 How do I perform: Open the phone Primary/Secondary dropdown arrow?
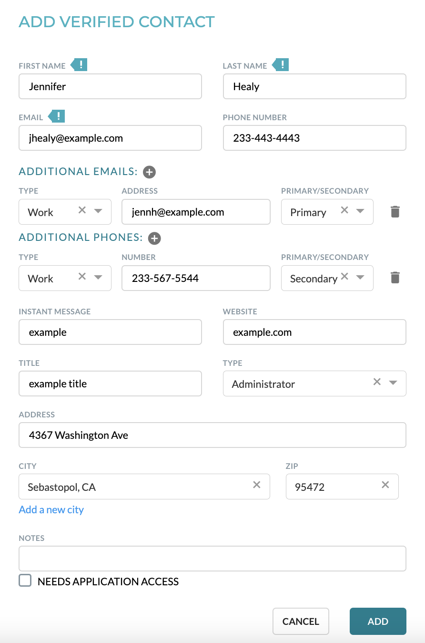[x=360, y=277]
